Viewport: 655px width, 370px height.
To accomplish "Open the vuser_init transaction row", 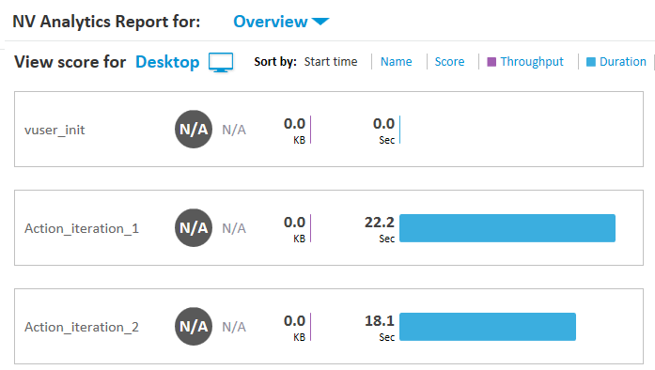I will (329, 129).
